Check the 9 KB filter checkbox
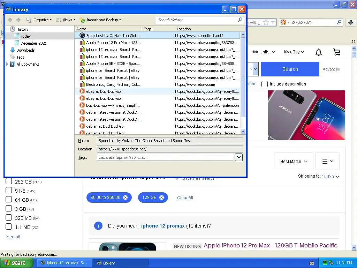357x268 pixels. (x=9, y=190)
